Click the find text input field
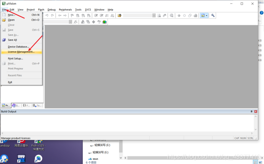Viewport: 264px width, 164px height. click(x=138, y=16)
